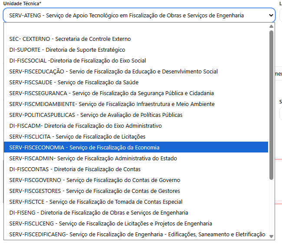Viewport: 282px width, 245px height.
Task: Select SEC-CEXTERNO Secretaria de Controle Externo
Action: (70, 39)
